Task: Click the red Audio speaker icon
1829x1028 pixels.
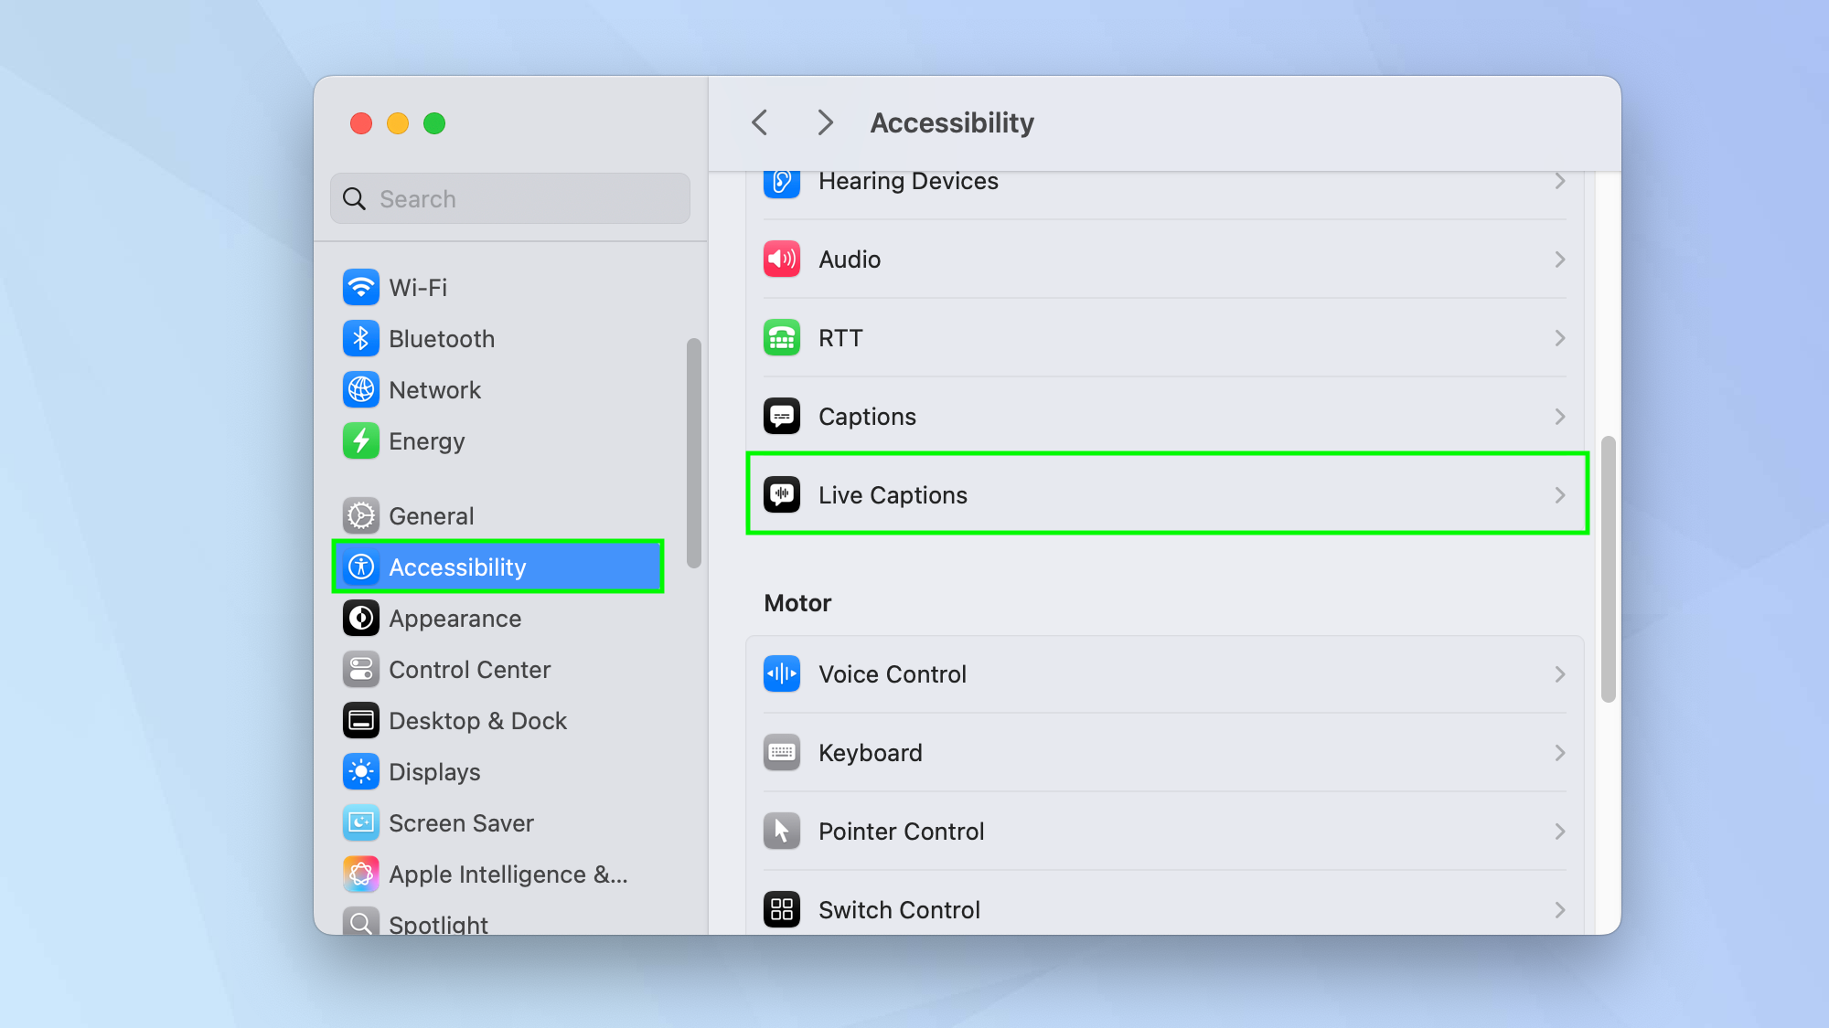Action: coord(782,260)
